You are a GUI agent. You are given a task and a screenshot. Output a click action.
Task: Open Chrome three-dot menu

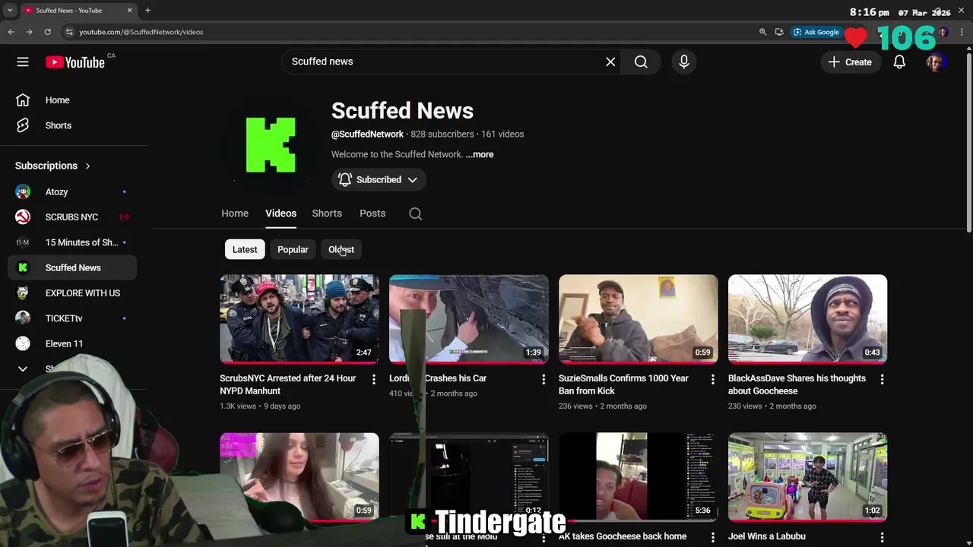point(962,32)
